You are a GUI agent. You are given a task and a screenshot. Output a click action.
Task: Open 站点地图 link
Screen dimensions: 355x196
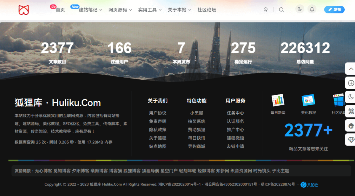click(x=158, y=146)
